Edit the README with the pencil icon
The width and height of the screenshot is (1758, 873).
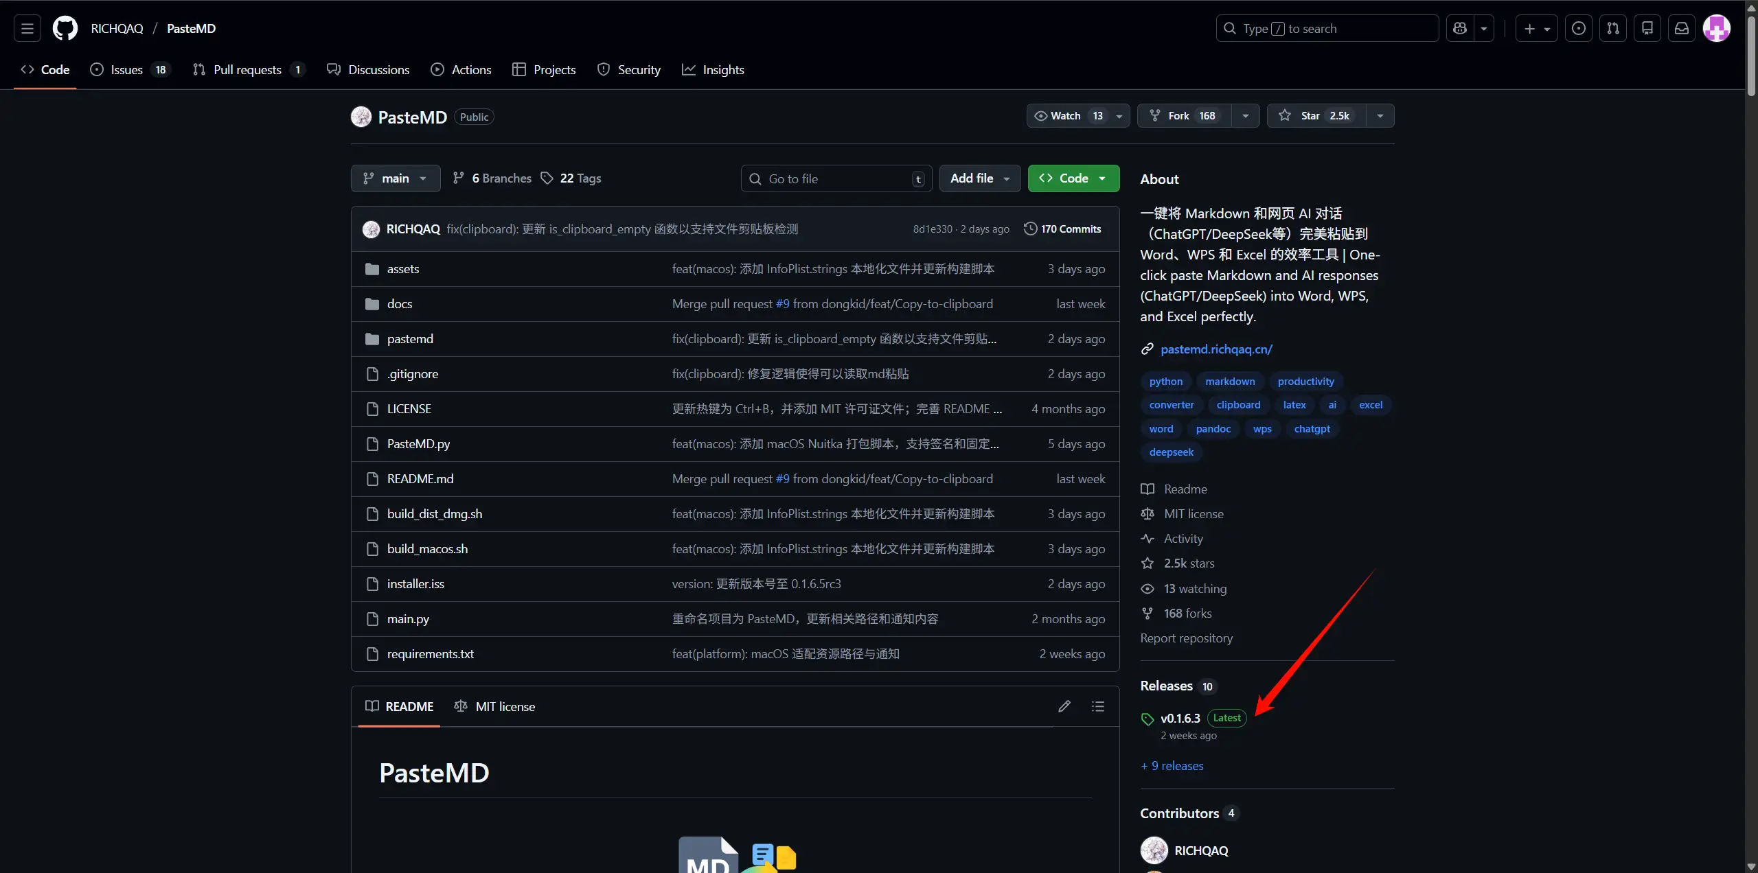click(1064, 706)
